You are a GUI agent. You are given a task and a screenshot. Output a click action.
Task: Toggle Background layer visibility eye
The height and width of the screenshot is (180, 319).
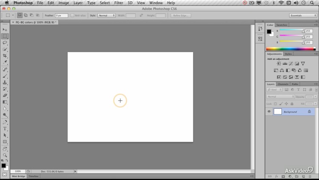269,112
